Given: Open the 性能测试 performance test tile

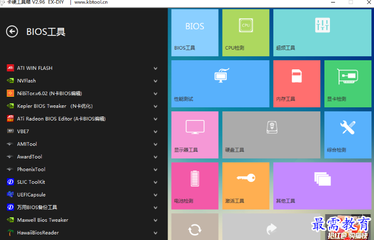Looking at the screenshot, I should (x=220, y=84).
